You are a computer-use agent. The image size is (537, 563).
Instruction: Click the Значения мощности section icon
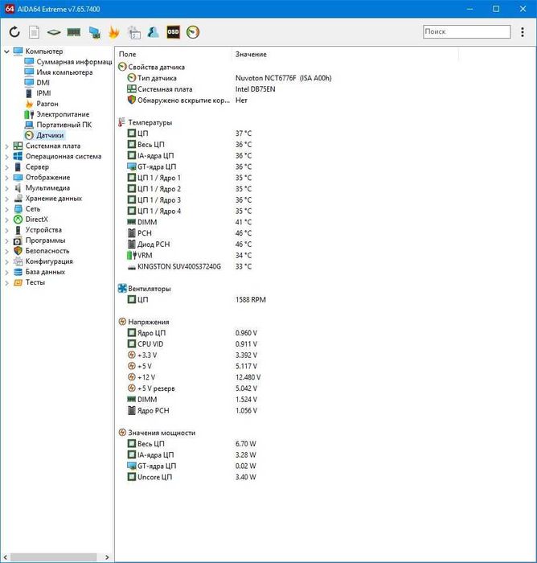click(122, 433)
